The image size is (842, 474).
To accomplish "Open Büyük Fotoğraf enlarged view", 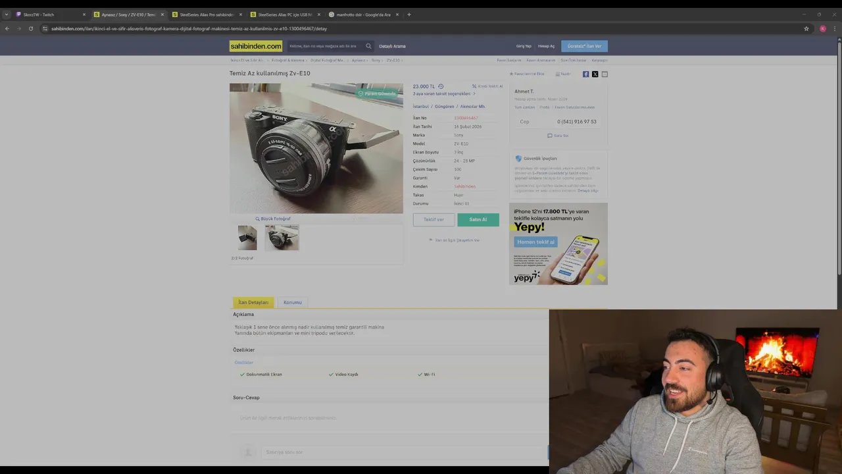I will click(x=273, y=219).
